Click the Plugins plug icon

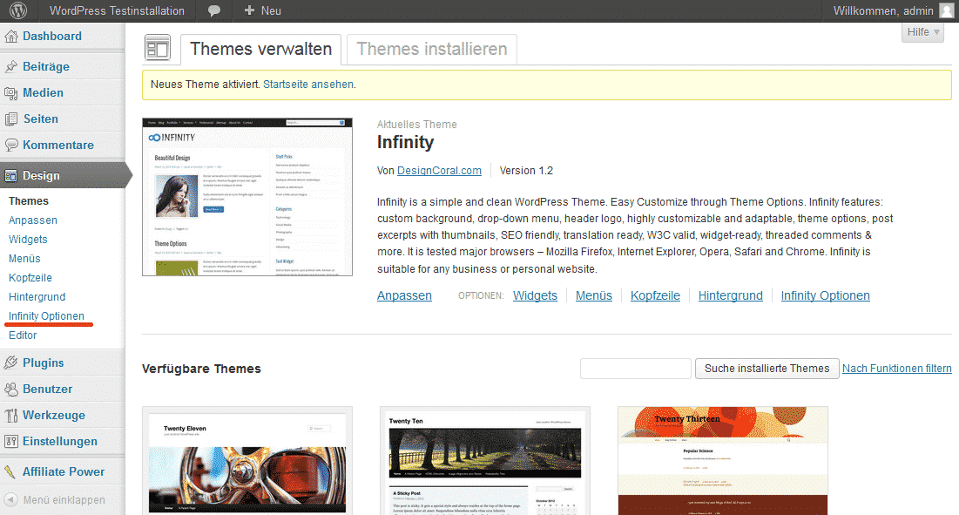pos(11,363)
